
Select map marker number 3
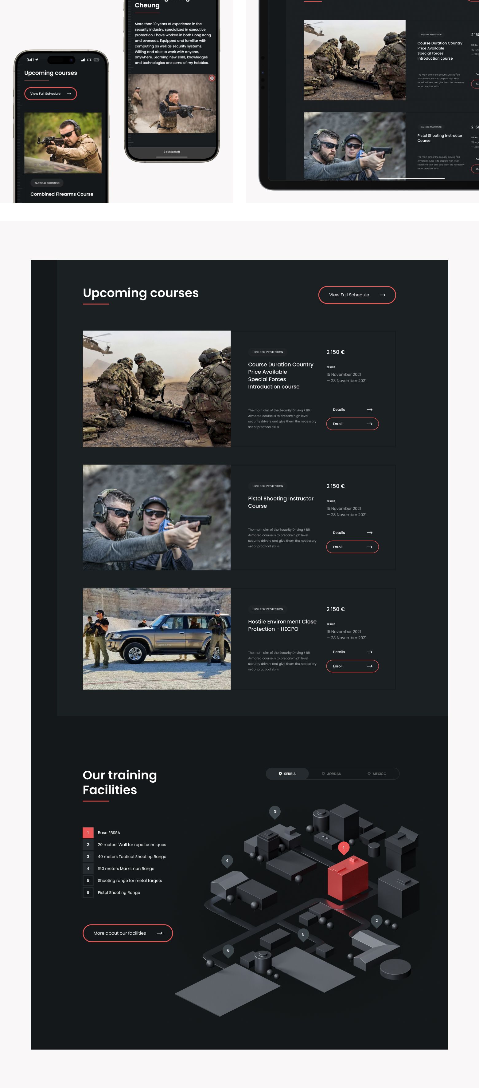tap(275, 812)
